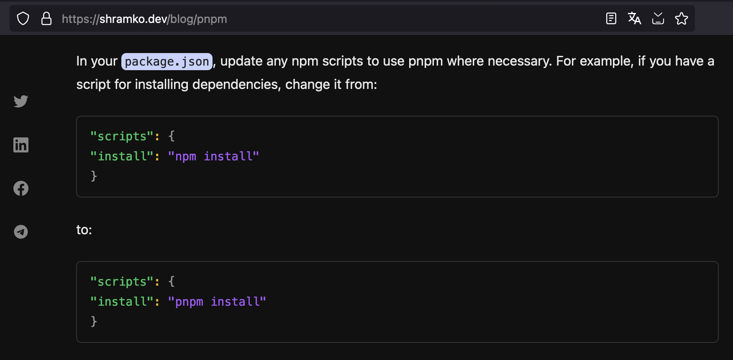Share article via Telegram

pos(21,232)
